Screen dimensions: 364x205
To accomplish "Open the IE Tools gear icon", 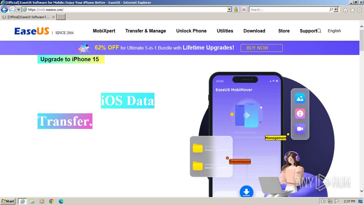I will pyautogui.click(x=359, y=10).
